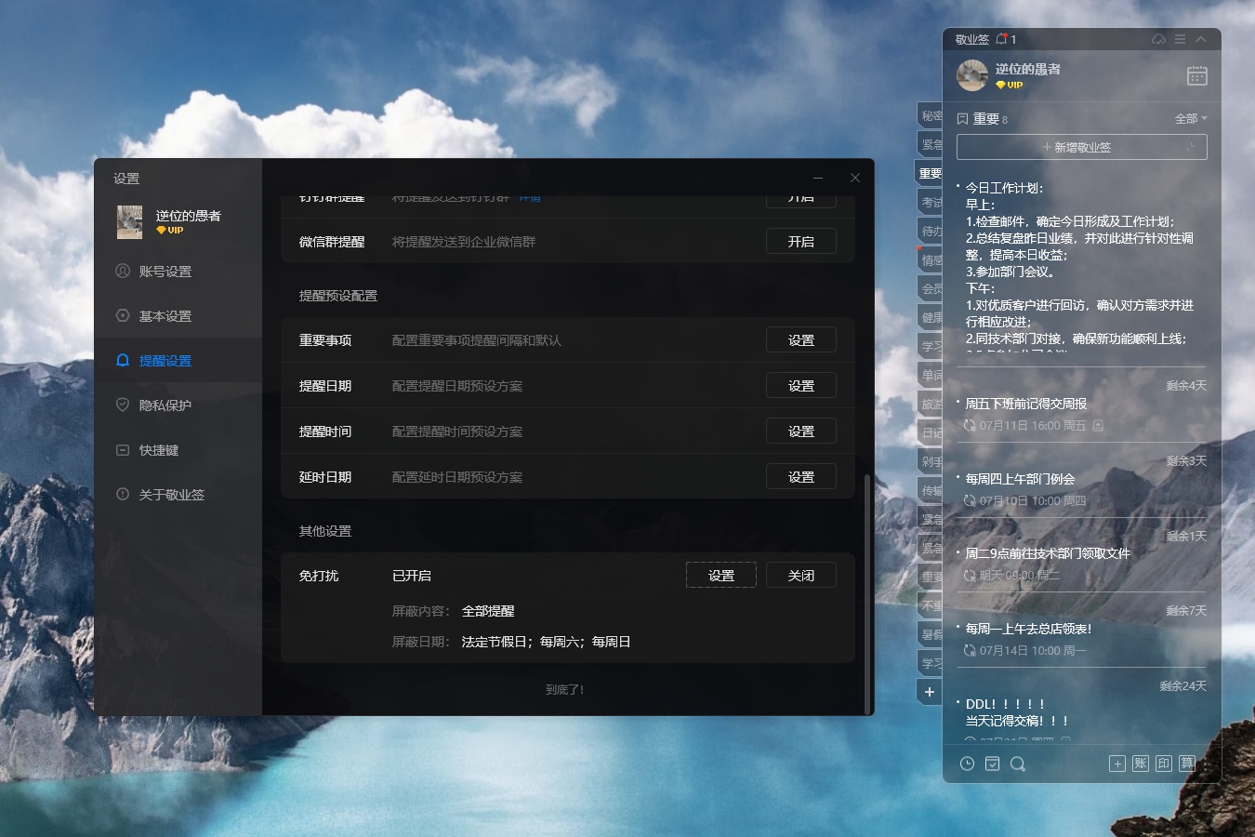Image resolution: width=1255 pixels, height=837 pixels.
Task: Click the repeat icon under 每周一上午去总店领表
Action: tap(970, 650)
